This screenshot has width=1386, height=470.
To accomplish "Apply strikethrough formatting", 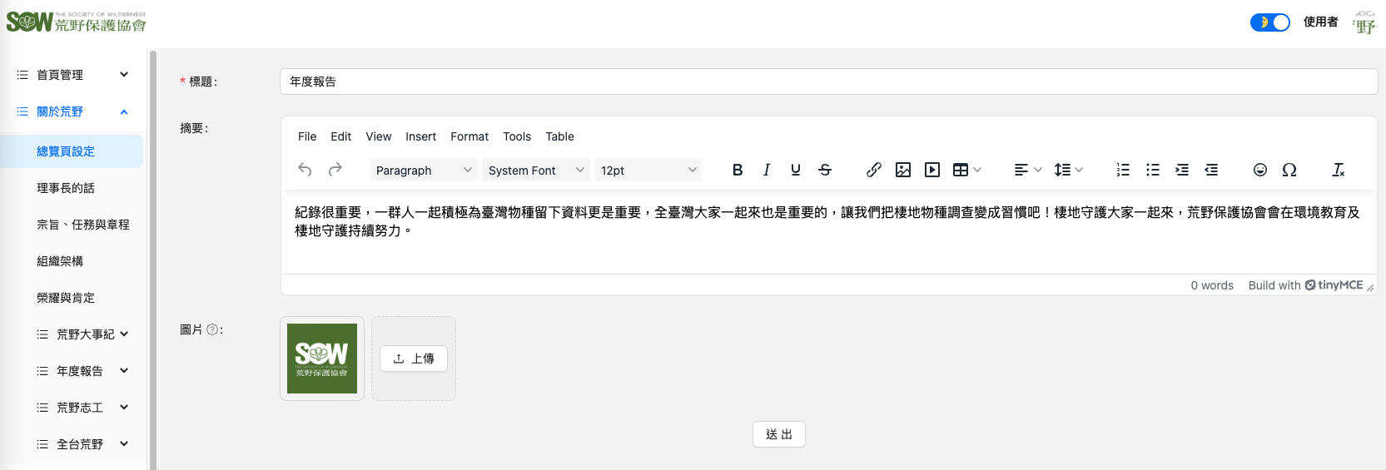I will pos(825,170).
